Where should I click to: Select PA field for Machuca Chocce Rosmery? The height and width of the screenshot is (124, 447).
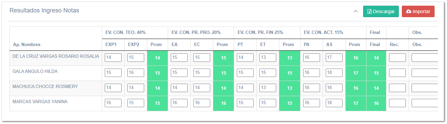(312, 88)
